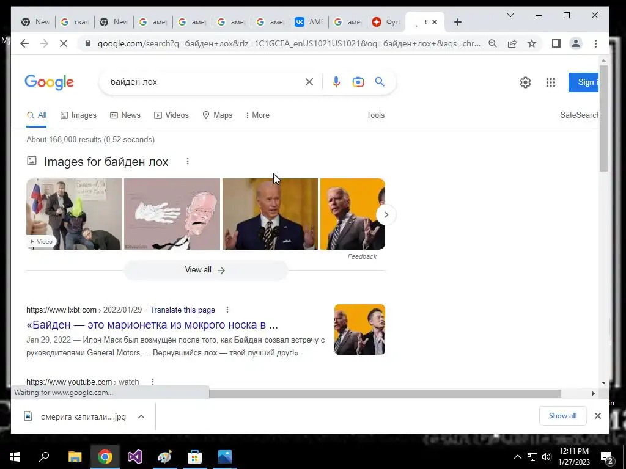This screenshot has width=626, height=469.
Task: Bookmark this page with the star icon
Action: 532,43
